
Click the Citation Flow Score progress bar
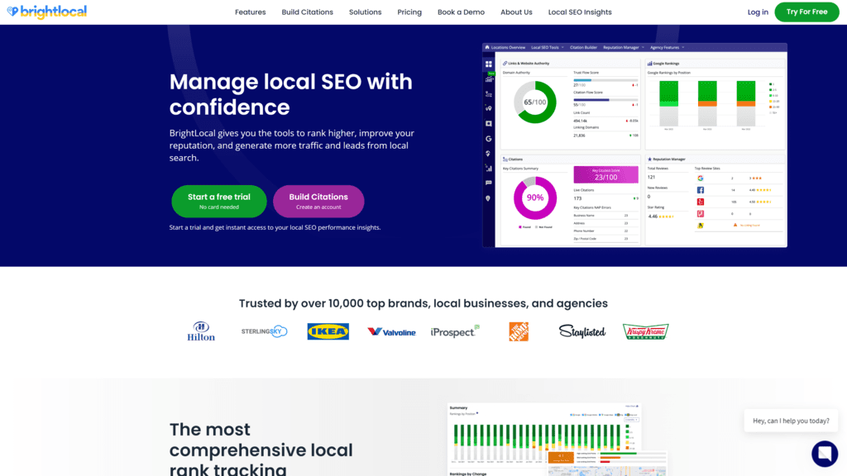(x=605, y=100)
